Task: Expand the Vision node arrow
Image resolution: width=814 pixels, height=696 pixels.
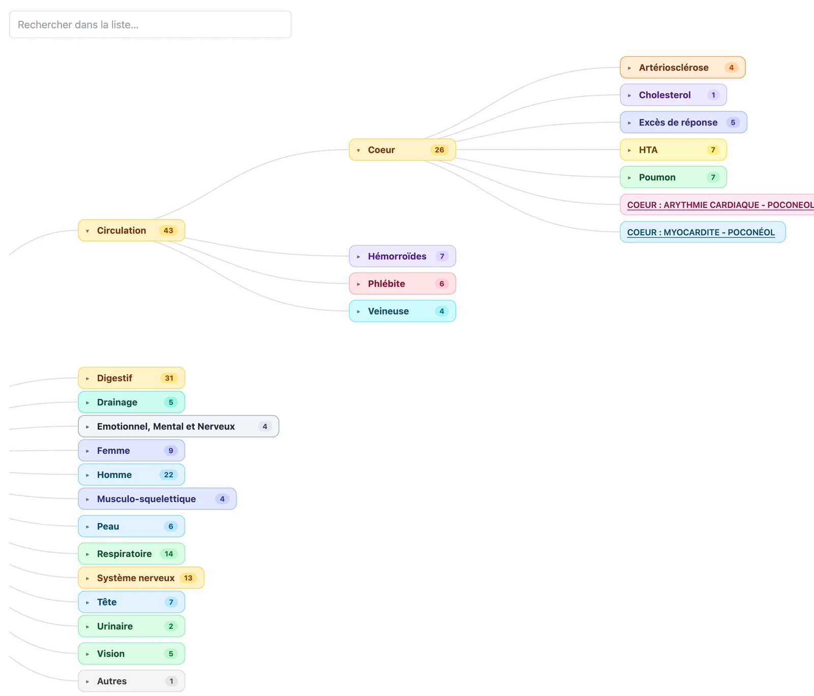Action: (x=88, y=654)
